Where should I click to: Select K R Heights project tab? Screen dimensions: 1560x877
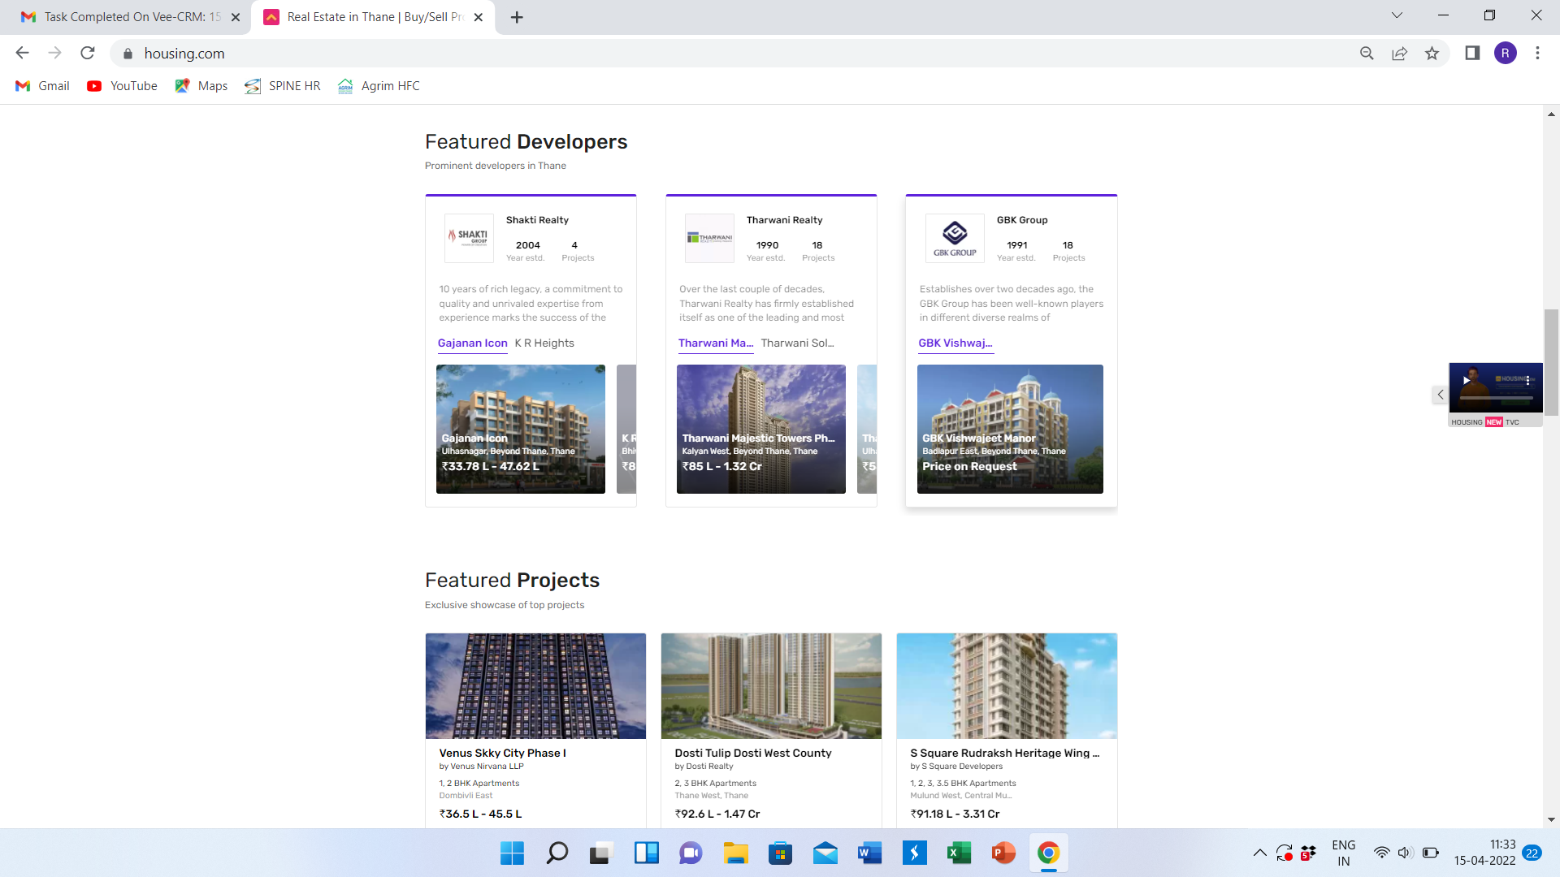[544, 343]
